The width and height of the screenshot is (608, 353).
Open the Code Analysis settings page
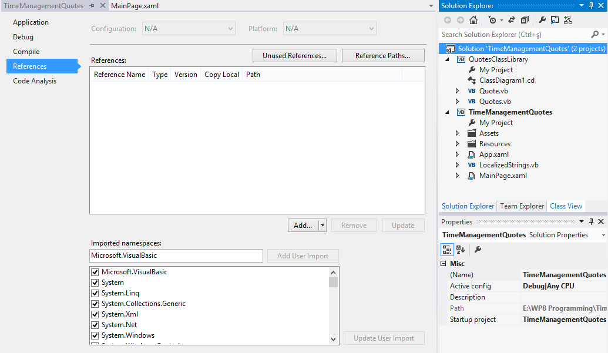35,81
